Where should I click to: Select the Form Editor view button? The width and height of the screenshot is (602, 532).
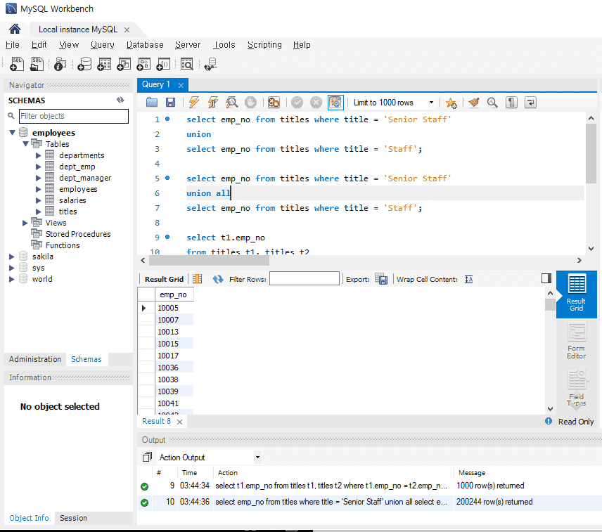click(576, 342)
